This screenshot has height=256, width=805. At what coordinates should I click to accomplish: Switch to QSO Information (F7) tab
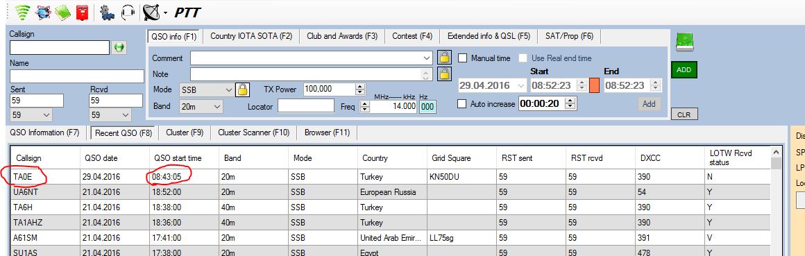(44, 133)
